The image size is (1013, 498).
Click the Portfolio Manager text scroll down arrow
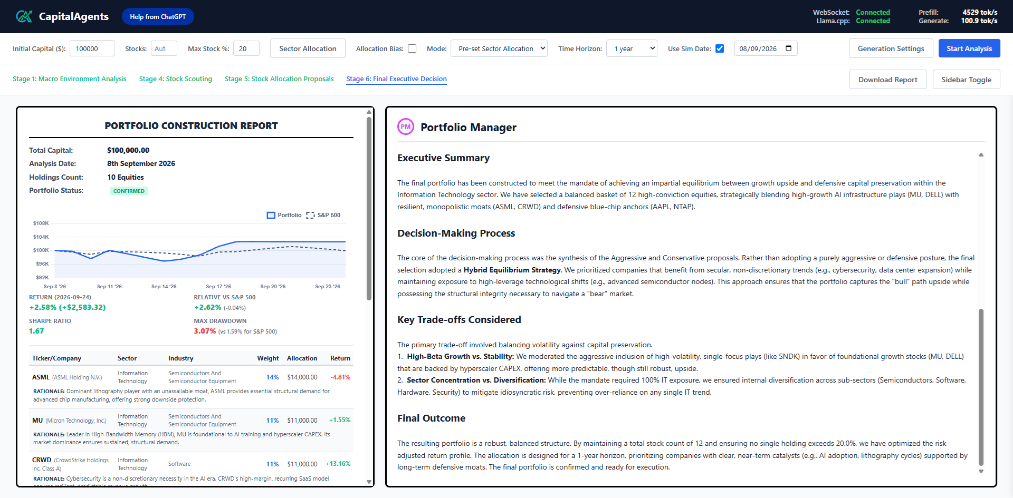coord(981,472)
